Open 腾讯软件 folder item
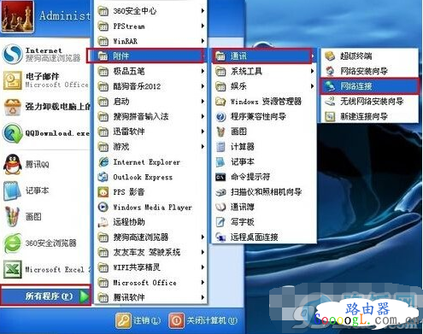Screen dimensions: 423x334 pos(150,297)
